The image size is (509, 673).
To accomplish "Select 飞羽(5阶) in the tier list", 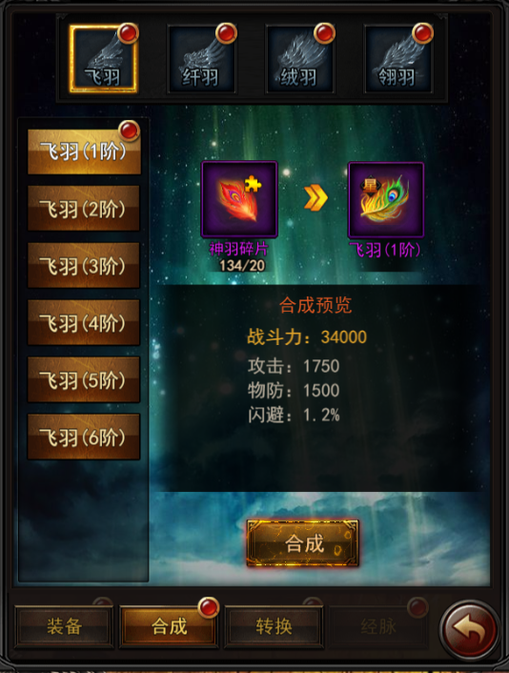I will pos(84,379).
